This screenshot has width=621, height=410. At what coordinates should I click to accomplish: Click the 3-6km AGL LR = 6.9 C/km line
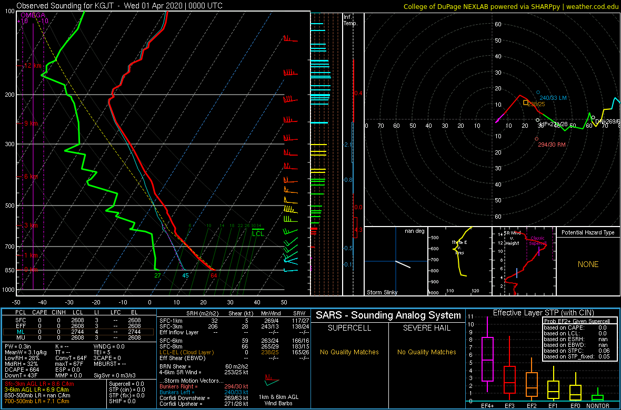coord(37,391)
